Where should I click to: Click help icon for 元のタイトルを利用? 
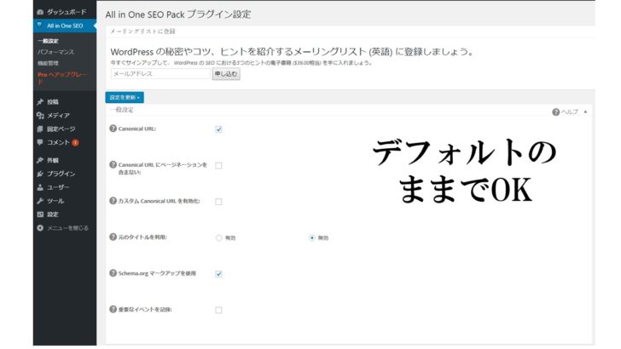point(113,237)
